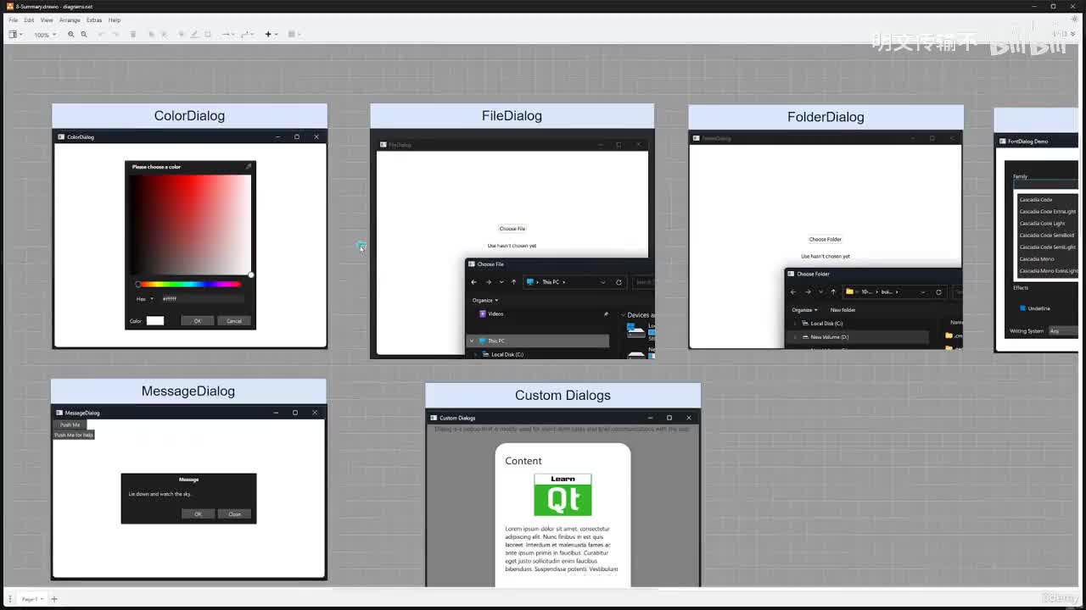1086x610 pixels.
Task: Open the Hex format dropdown in ColorDialog
Action: tap(145, 298)
